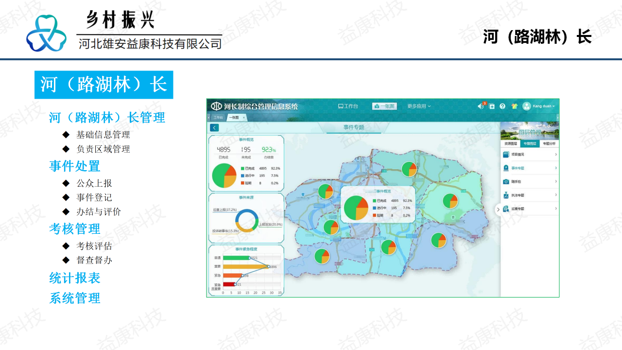The height and width of the screenshot is (350, 622).
Task: Switch to the 专题分析 layer tab
Action: [549, 144]
